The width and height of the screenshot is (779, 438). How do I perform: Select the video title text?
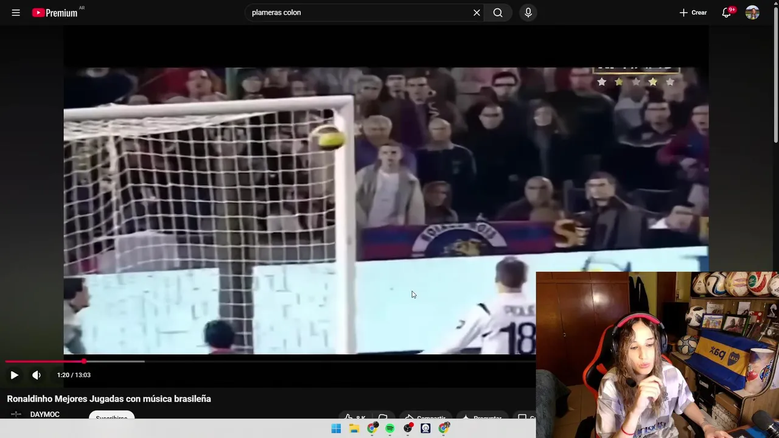point(109,399)
